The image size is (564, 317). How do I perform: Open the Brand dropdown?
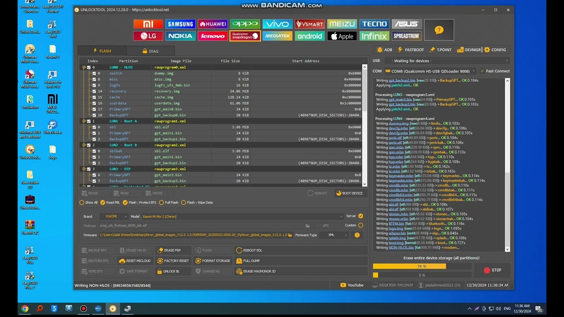[114, 217]
